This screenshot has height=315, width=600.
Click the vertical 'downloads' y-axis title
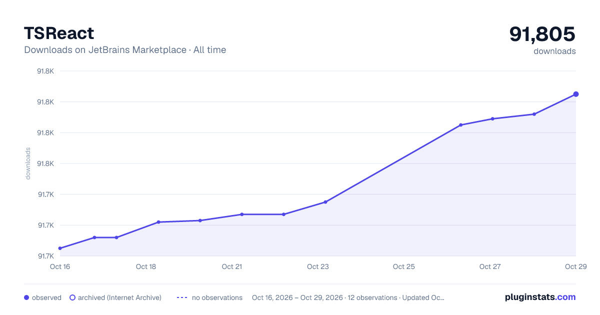pyautogui.click(x=28, y=163)
